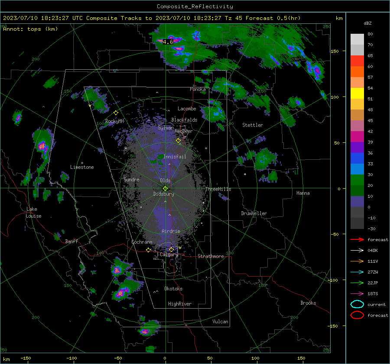Click the Lacombe town label
Viewport: 390px width, 364px height.
tap(187, 109)
